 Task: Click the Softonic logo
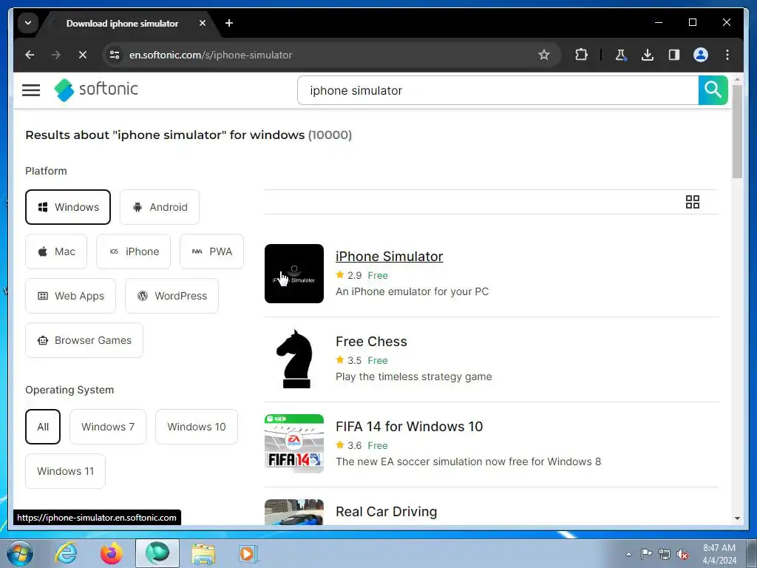click(96, 89)
